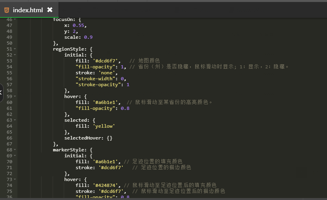Close the index.html tab
The height and width of the screenshot is (200, 327).
[x=50, y=10]
